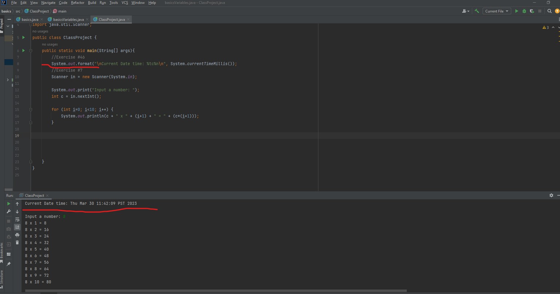Image resolution: width=560 pixels, height=294 pixels.
Task: Open Run panel gear settings
Action: coord(551,196)
